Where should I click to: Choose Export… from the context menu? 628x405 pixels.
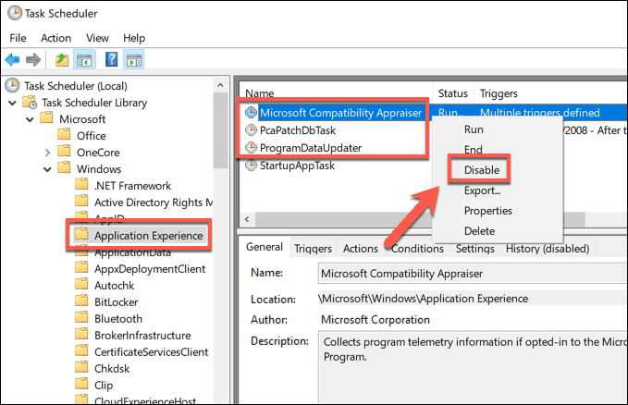pyautogui.click(x=482, y=190)
